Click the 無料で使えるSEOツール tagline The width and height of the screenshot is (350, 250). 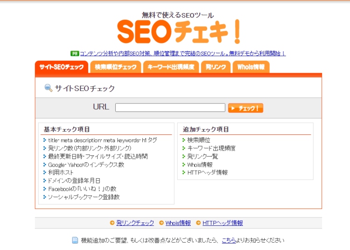[x=178, y=15]
